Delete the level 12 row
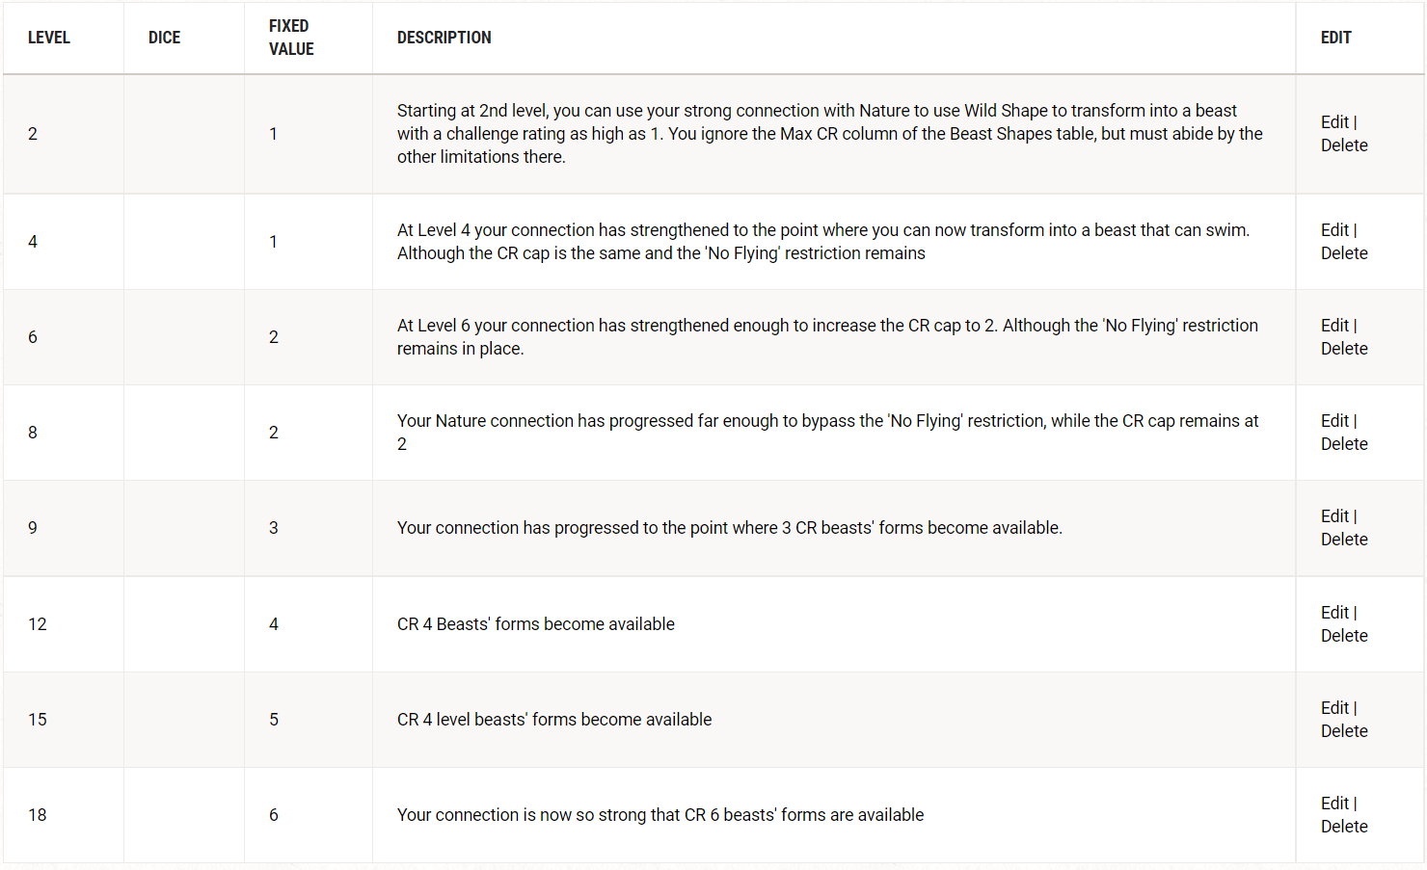Viewport: 1427px width, 870px height. [x=1344, y=636]
